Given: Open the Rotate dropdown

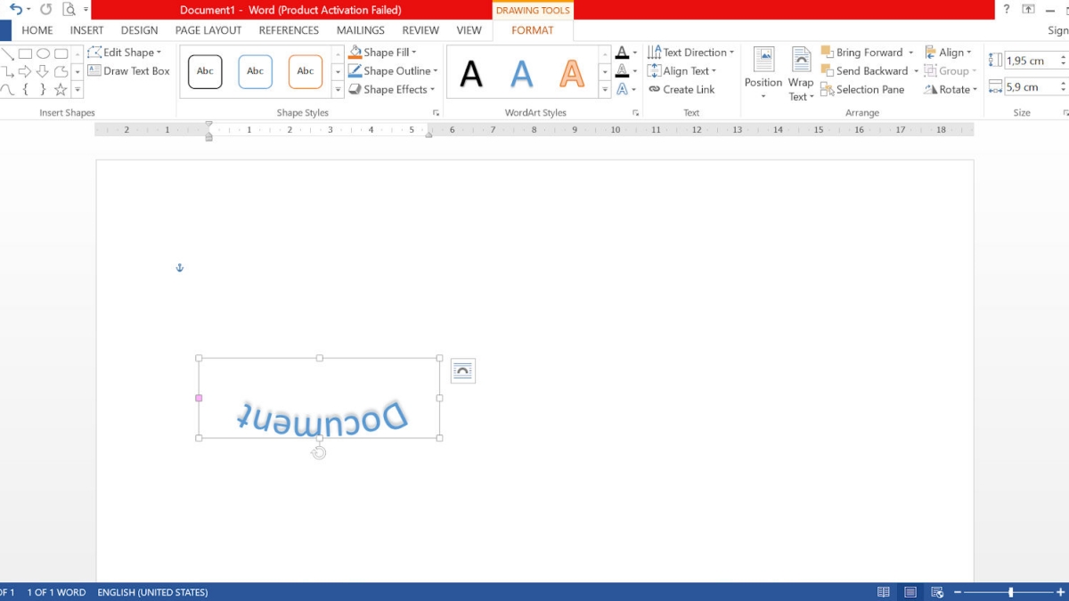Looking at the screenshot, I should (951, 90).
